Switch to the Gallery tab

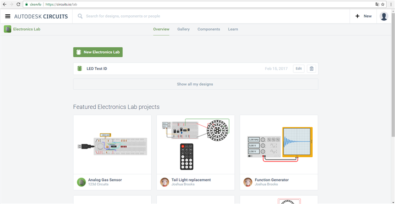point(183,29)
